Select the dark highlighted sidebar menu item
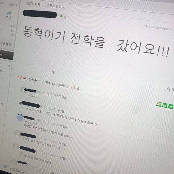The height and width of the screenshot is (174, 174). click(7, 56)
